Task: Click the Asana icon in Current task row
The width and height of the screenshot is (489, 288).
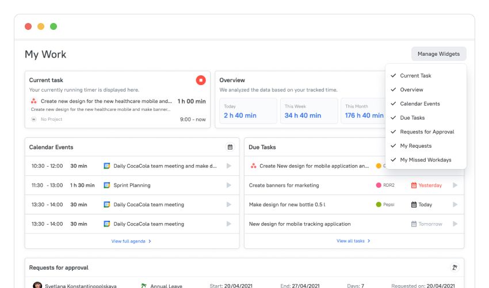Action: pos(34,101)
